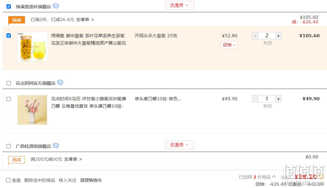Click the orange 满减 tag for 绿满堂
The height and width of the screenshot is (188, 327).
[16, 20]
